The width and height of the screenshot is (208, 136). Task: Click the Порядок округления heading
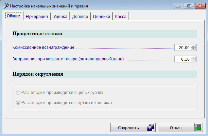[38, 74]
